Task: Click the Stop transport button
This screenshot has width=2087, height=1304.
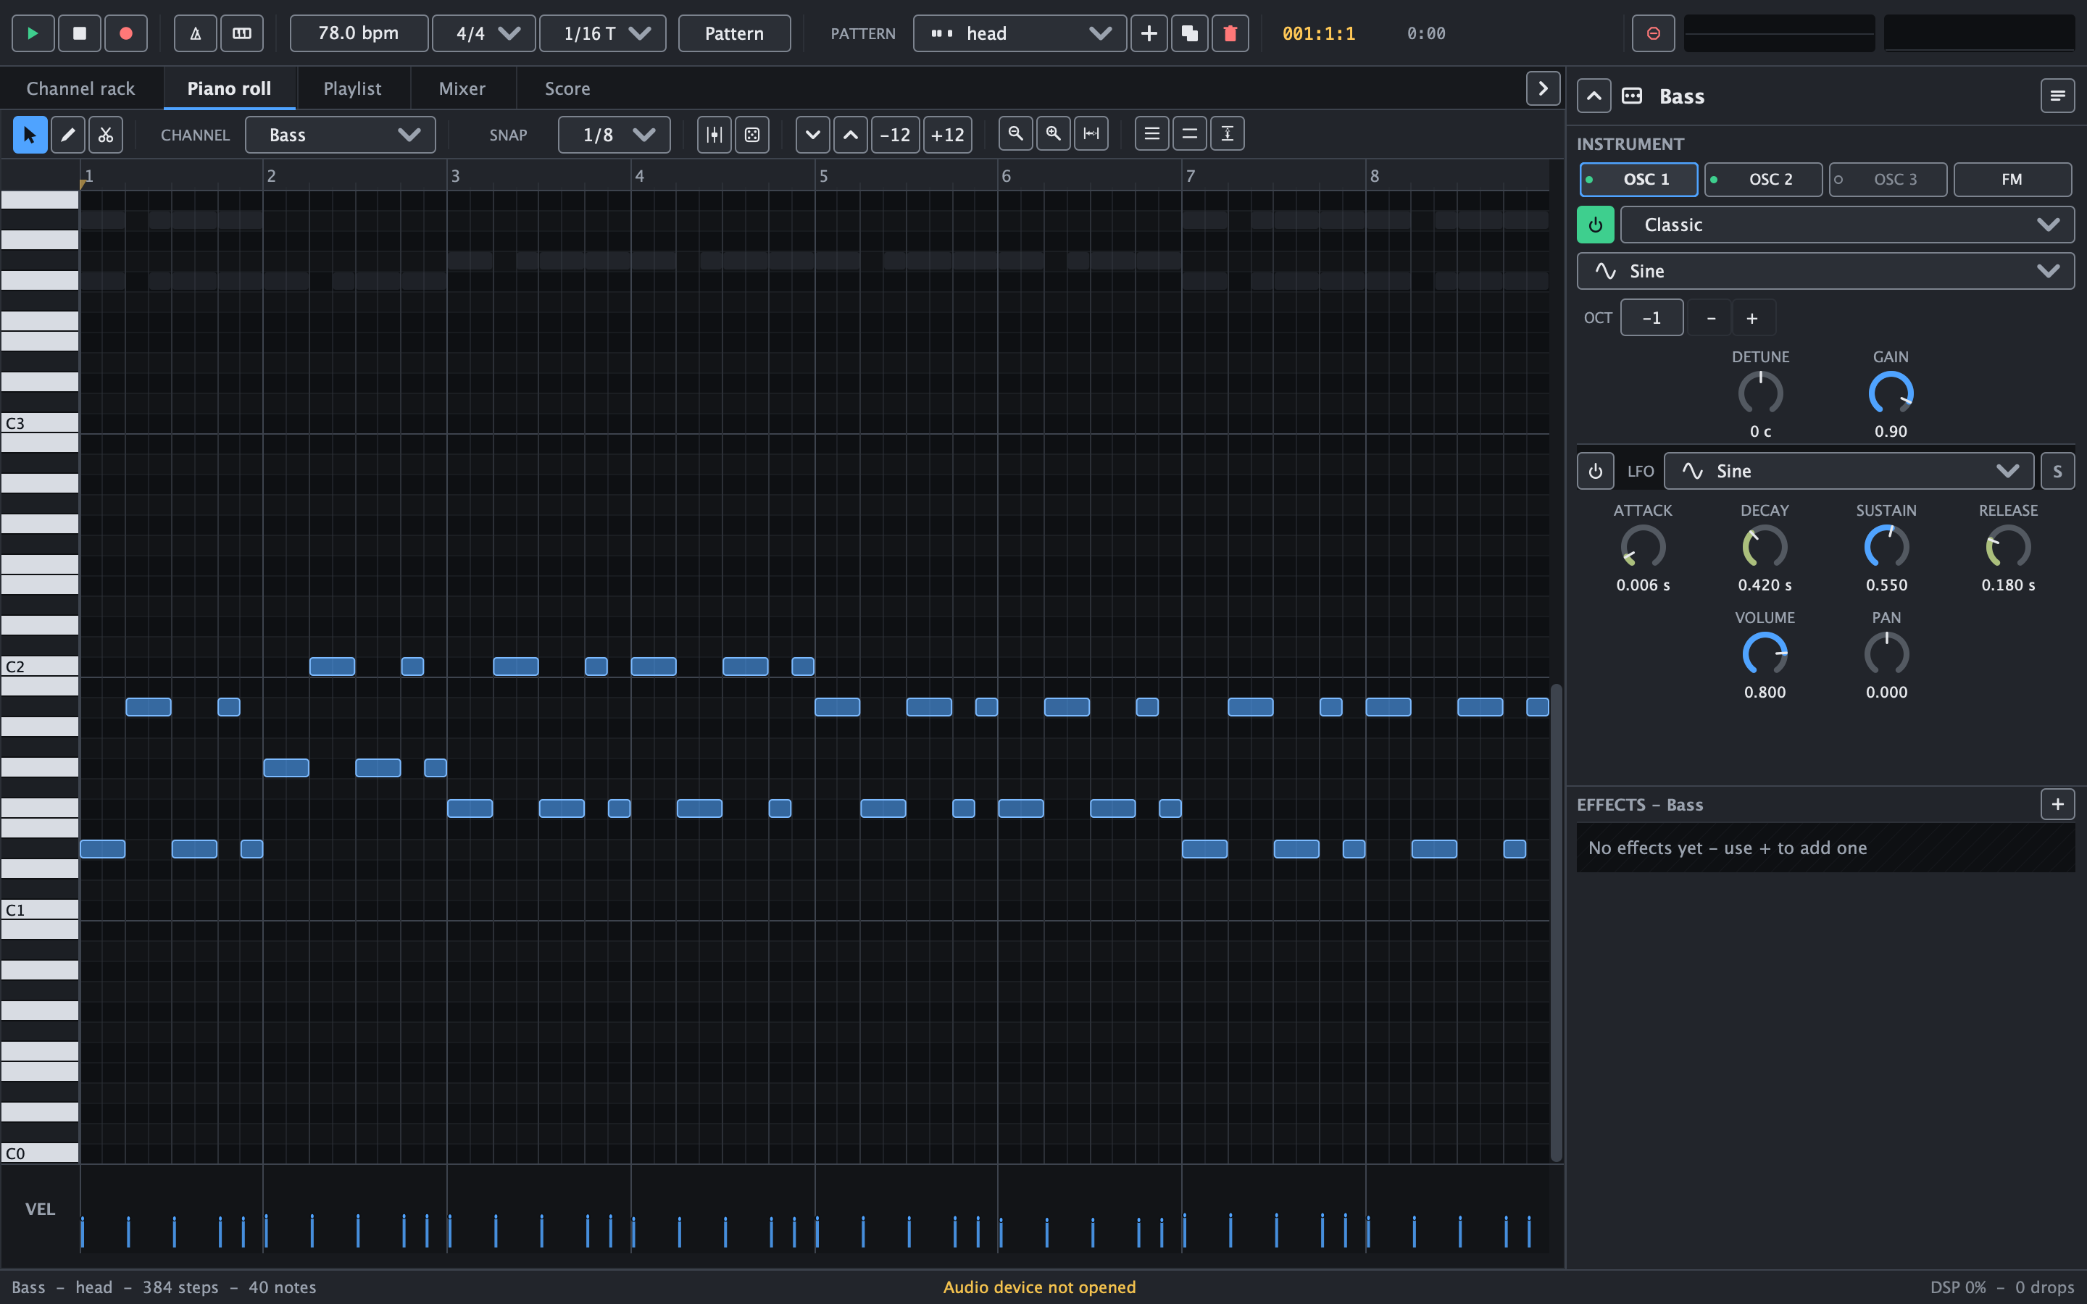Action: [x=79, y=33]
